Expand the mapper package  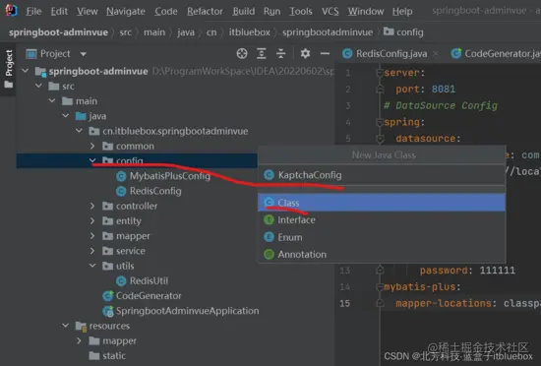(92, 236)
